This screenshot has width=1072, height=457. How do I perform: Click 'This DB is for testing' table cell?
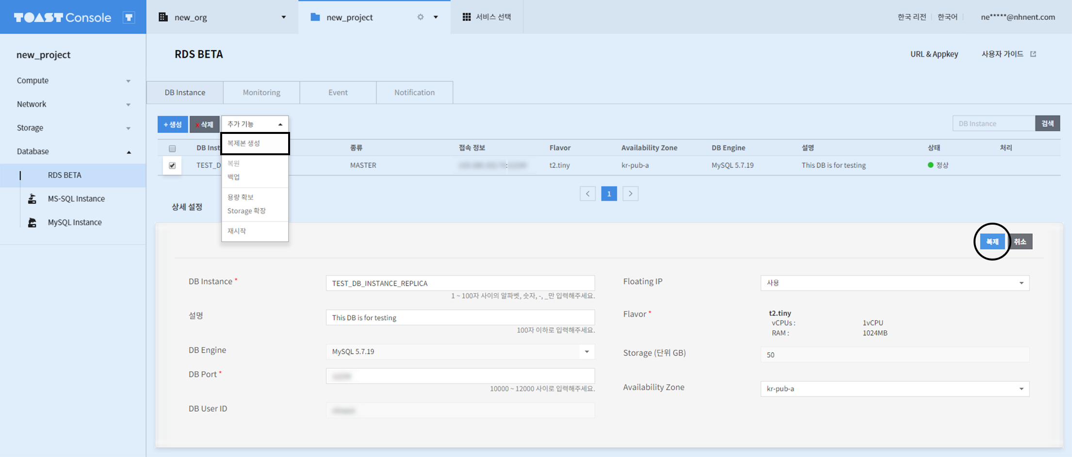tap(834, 165)
